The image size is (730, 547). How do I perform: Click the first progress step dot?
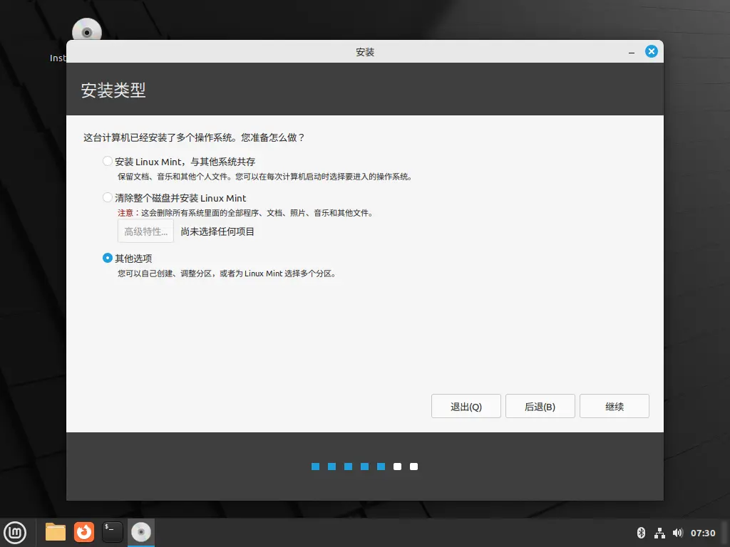(315, 467)
